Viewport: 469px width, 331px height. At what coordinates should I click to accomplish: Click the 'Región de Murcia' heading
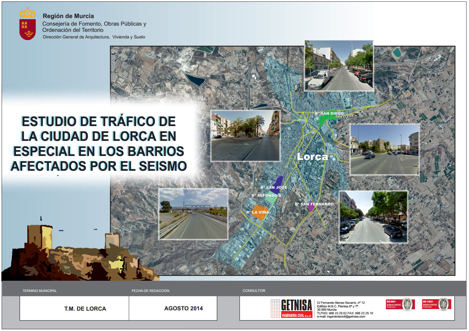click(68, 16)
